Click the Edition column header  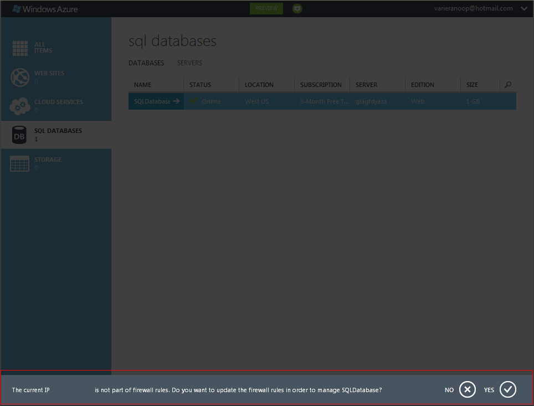[x=423, y=85]
